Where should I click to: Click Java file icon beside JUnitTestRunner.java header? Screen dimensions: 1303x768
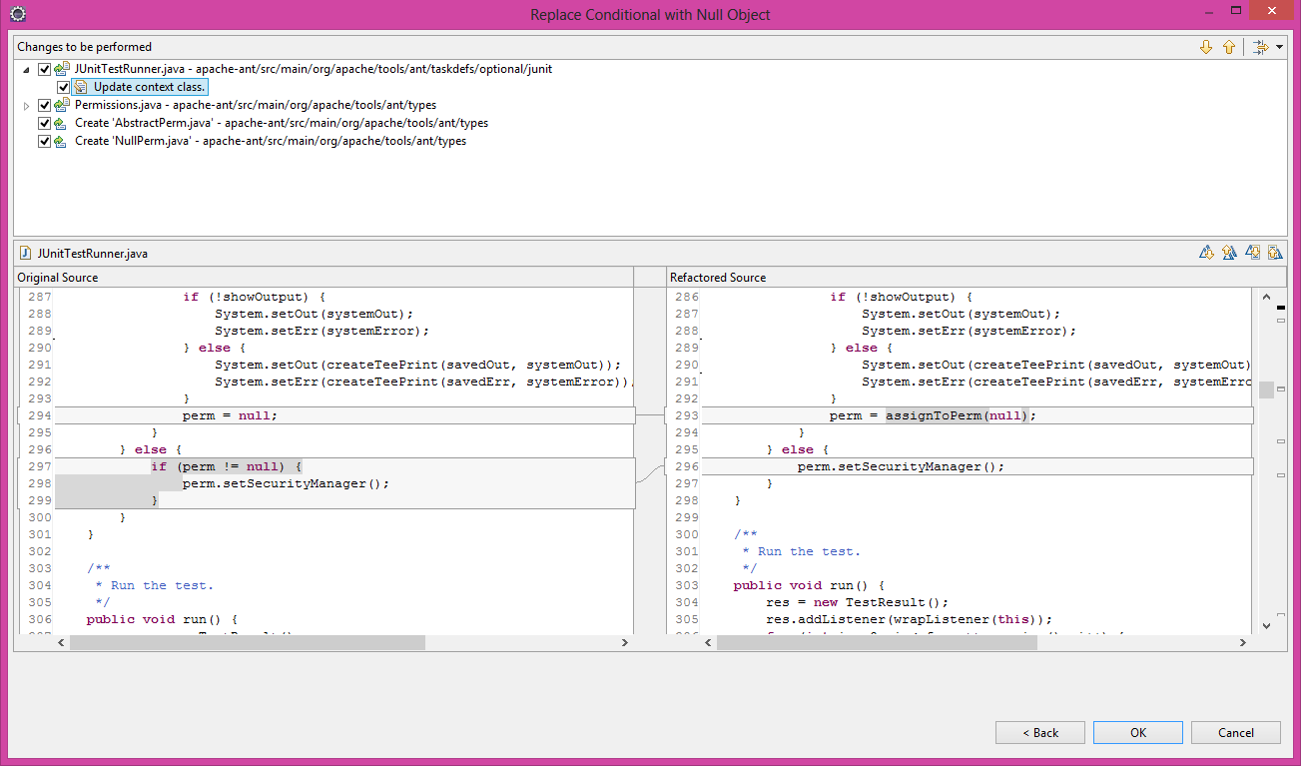[26, 254]
